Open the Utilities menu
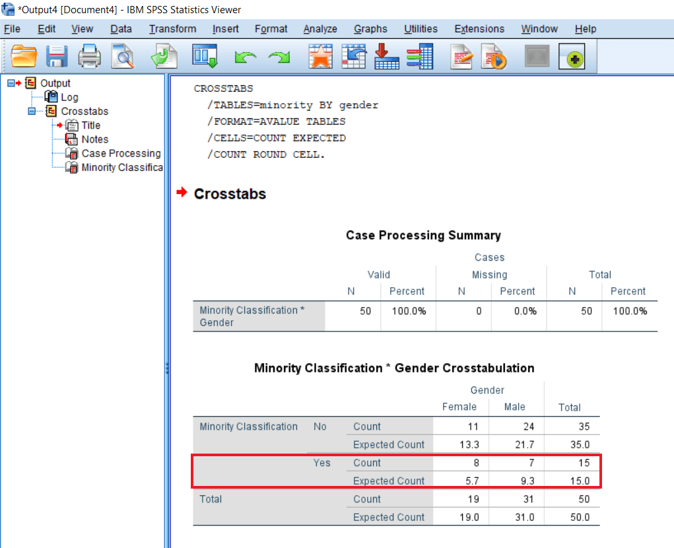Screen dimensions: 674x548 point(421,29)
